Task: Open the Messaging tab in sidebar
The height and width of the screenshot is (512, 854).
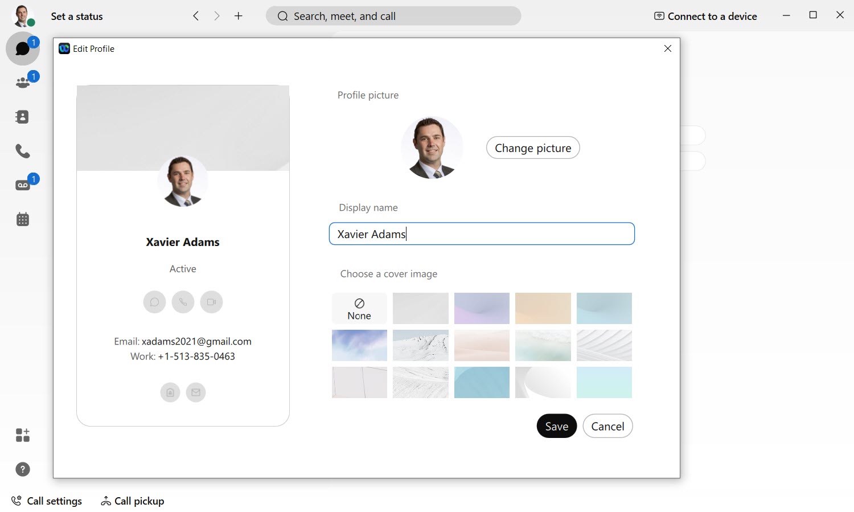Action: click(x=23, y=48)
